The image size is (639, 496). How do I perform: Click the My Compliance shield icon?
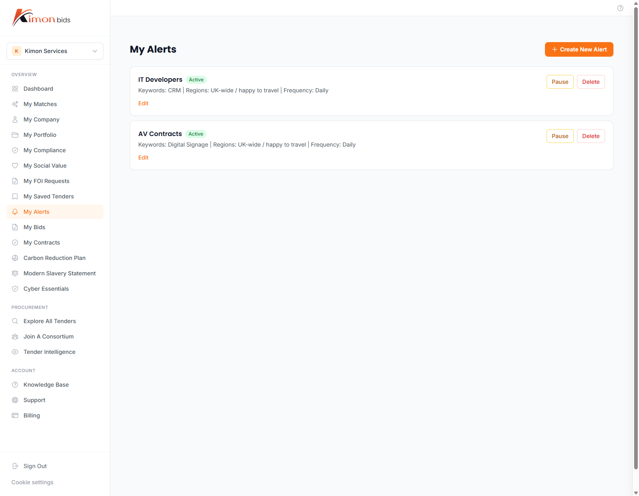(15, 150)
